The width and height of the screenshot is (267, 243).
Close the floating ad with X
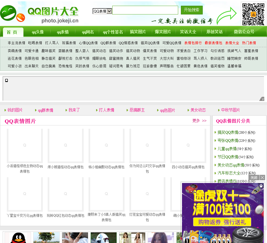(262, 178)
